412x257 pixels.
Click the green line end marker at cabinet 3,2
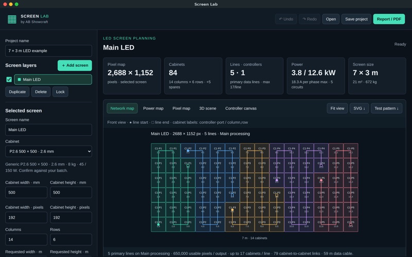(x=188, y=166)
